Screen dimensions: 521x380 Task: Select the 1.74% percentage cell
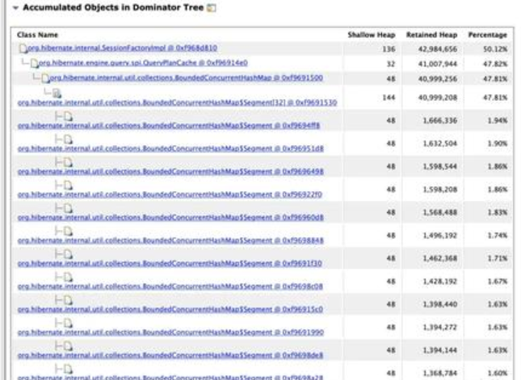tap(498, 236)
